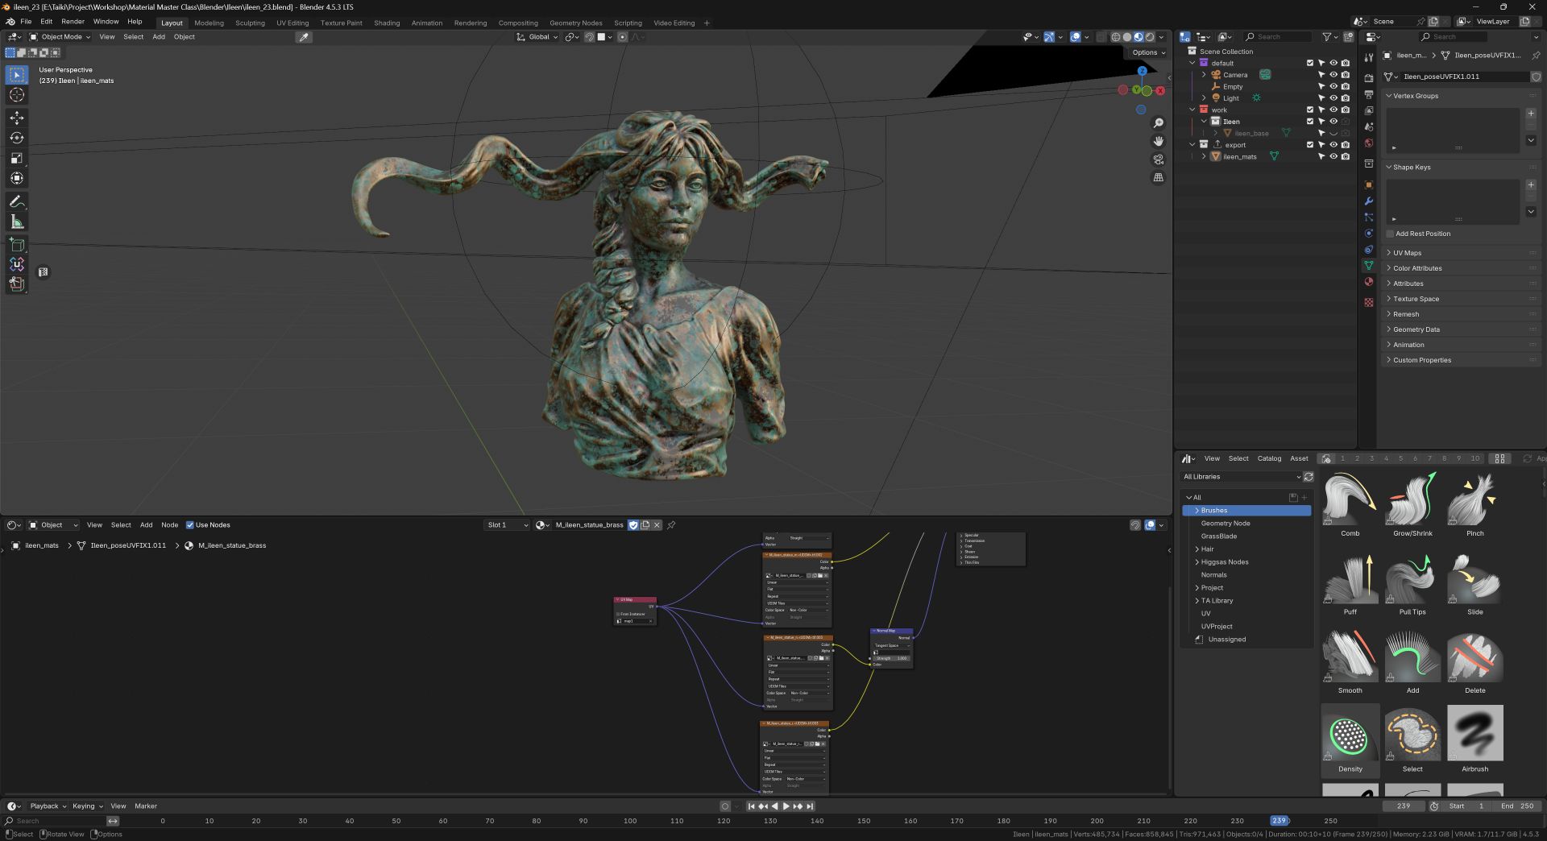Click the viewport Options button
The width and height of the screenshot is (1547, 841).
[1147, 52]
